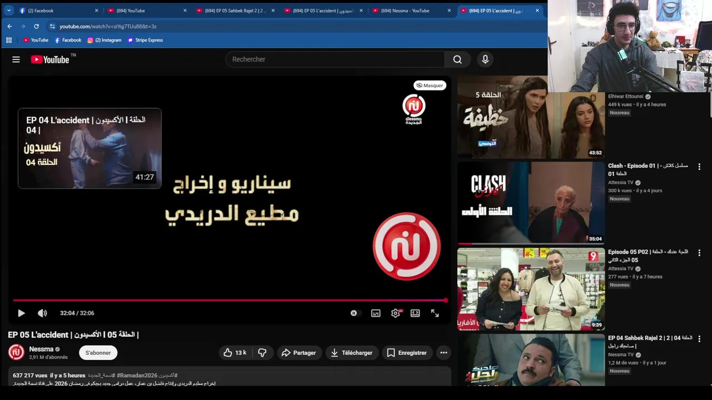The width and height of the screenshot is (712, 400).
Task: Click the 32:04 / 32:06 time display
Action: point(77,313)
